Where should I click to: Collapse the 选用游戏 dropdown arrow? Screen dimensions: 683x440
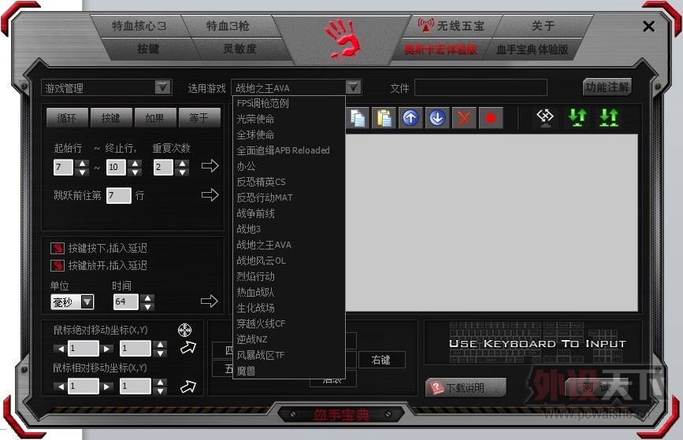353,87
